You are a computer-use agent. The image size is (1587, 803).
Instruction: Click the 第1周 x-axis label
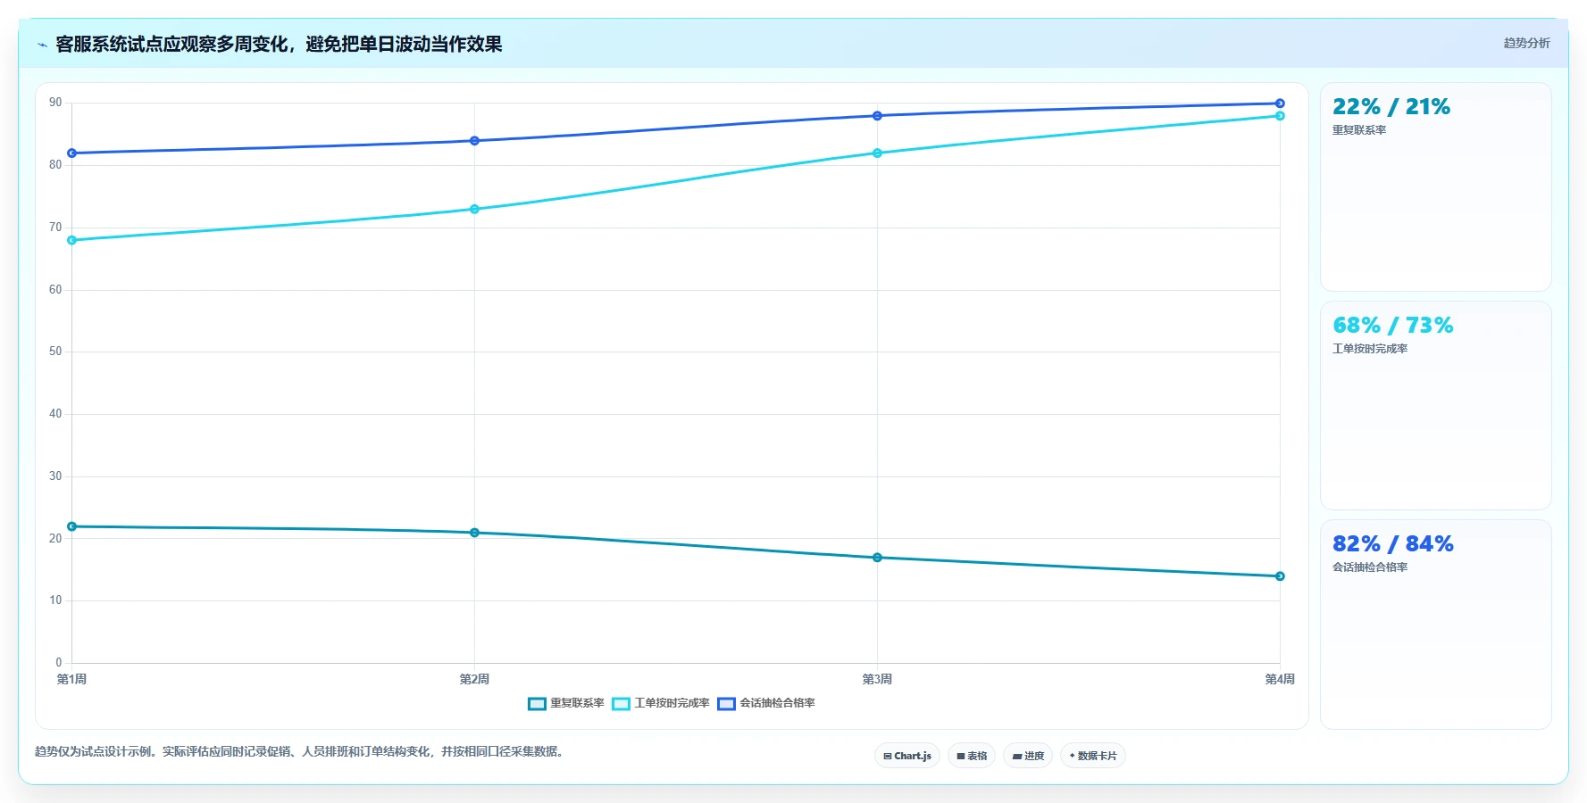[72, 679]
